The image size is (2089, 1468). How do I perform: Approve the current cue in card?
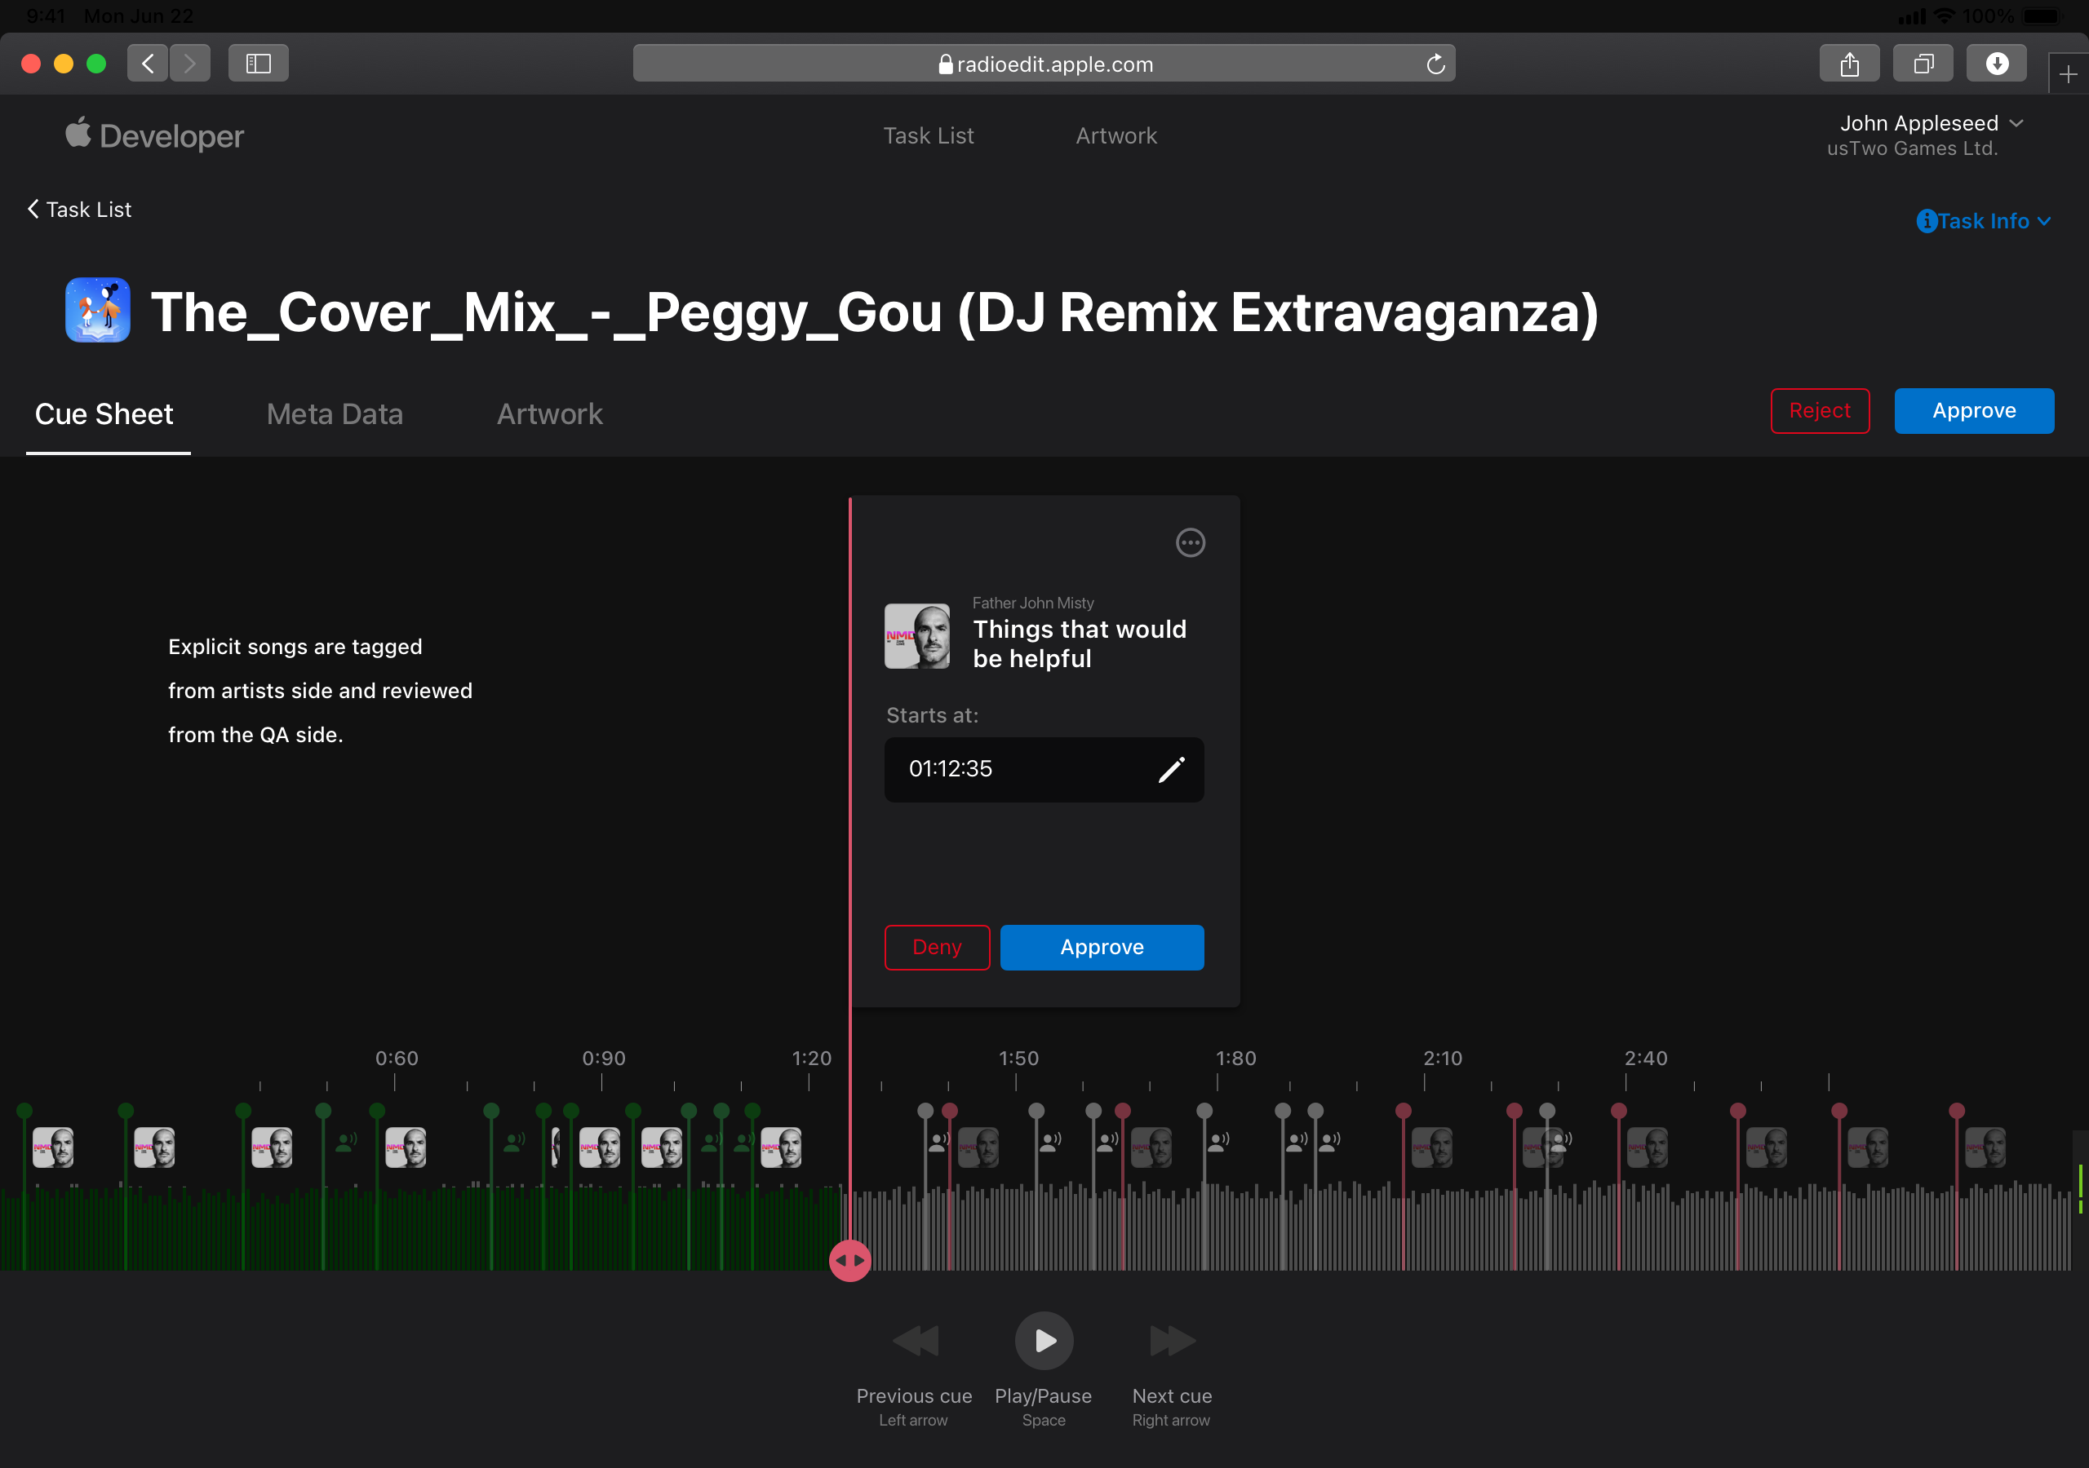(x=1102, y=947)
